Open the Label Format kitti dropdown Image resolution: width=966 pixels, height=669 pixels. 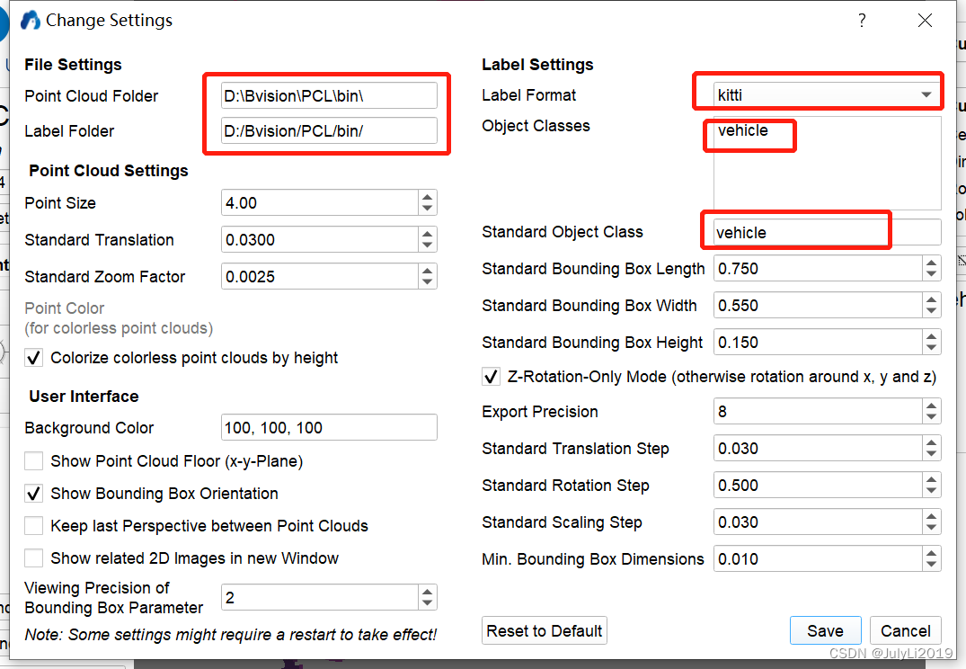click(x=827, y=95)
